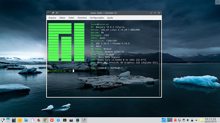Pin Konsole window on all desktops
The width and height of the screenshot is (220, 123).
tap(53, 13)
